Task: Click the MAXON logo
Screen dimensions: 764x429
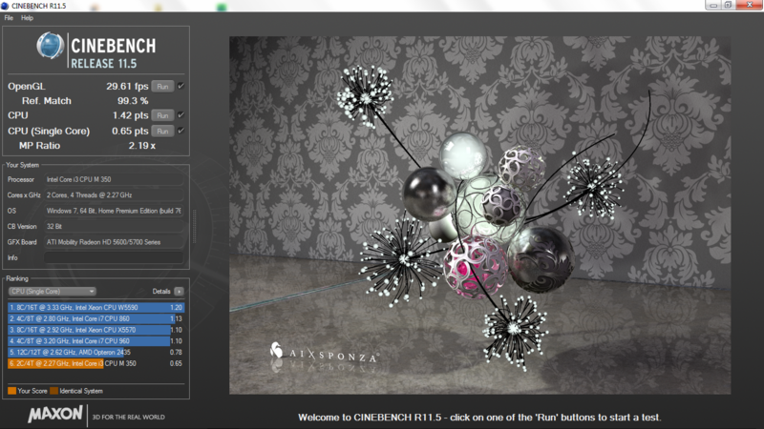Action: point(55,415)
